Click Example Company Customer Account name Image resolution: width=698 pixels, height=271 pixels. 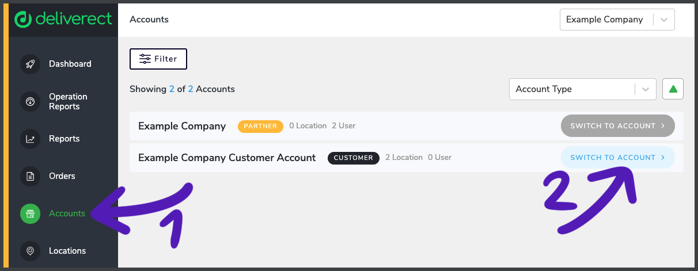coord(227,158)
